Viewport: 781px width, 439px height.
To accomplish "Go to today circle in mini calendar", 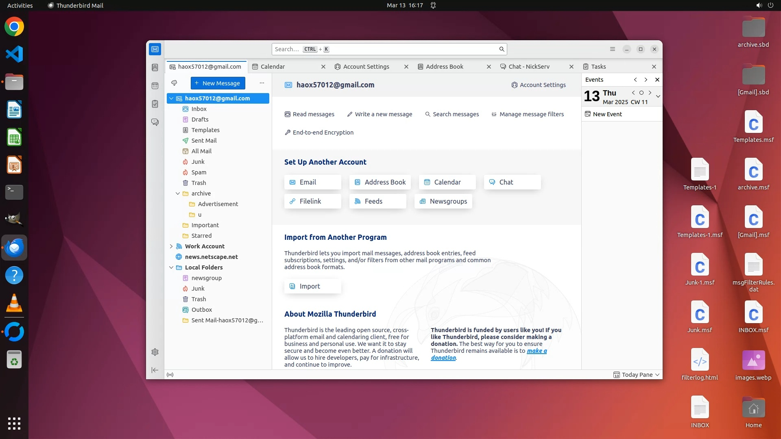I will click(x=641, y=93).
